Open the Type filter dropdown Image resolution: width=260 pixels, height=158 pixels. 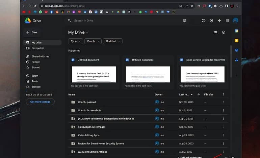tap(75, 41)
